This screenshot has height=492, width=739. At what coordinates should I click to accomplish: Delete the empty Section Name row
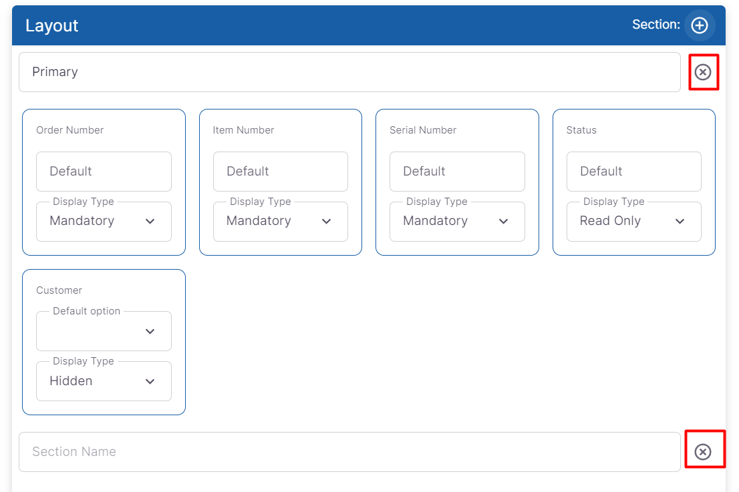coord(702,452)
